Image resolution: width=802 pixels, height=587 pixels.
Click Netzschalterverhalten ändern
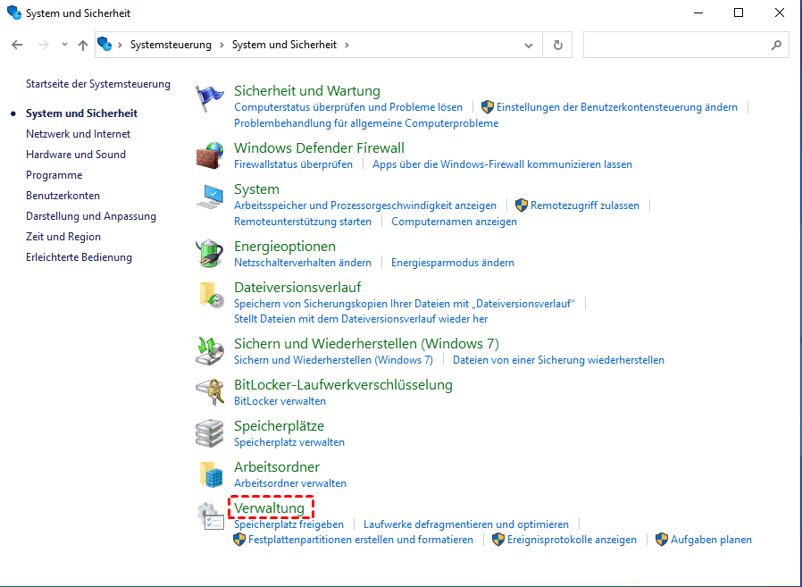pos(303,263)
